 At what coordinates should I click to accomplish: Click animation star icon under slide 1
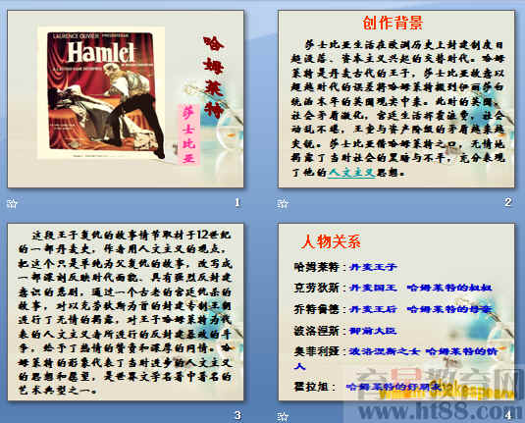click(12, 203)
